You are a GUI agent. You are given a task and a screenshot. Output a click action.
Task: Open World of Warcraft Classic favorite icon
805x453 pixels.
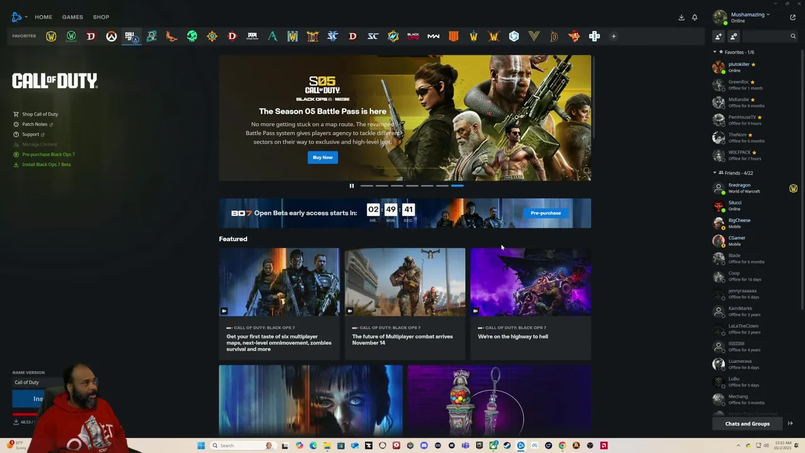(71, 36)
